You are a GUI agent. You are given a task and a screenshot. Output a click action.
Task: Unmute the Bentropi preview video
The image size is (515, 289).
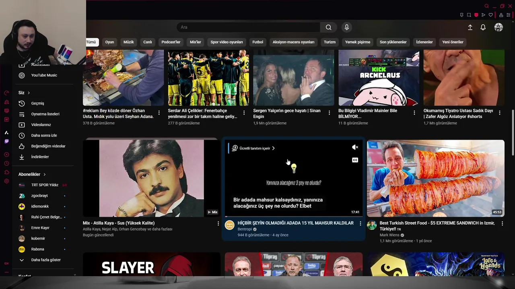pyautogui.click(x=355, y=147)
